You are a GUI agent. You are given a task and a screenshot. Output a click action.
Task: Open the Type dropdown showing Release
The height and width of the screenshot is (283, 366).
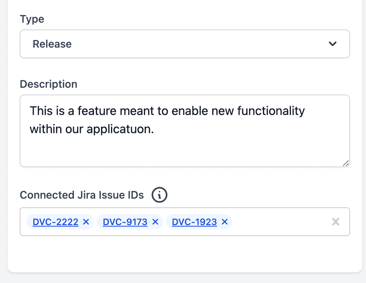[x=177, y=44]
